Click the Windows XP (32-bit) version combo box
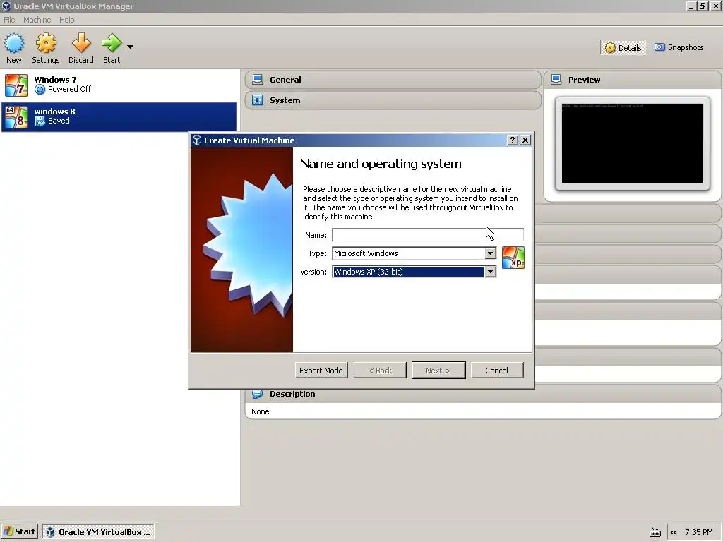Viewport: 723px width, 542px height. (414, 272)
